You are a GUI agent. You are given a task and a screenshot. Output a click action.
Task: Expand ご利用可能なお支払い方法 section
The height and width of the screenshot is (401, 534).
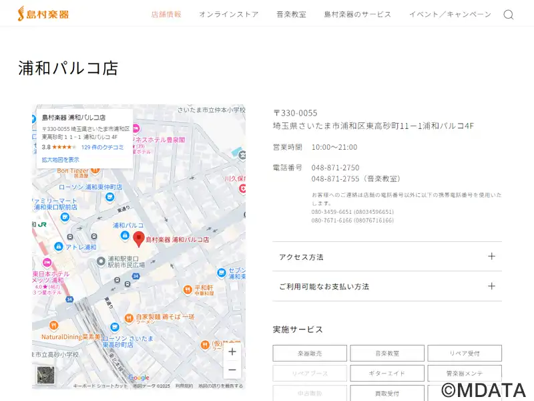click(387, 287)
